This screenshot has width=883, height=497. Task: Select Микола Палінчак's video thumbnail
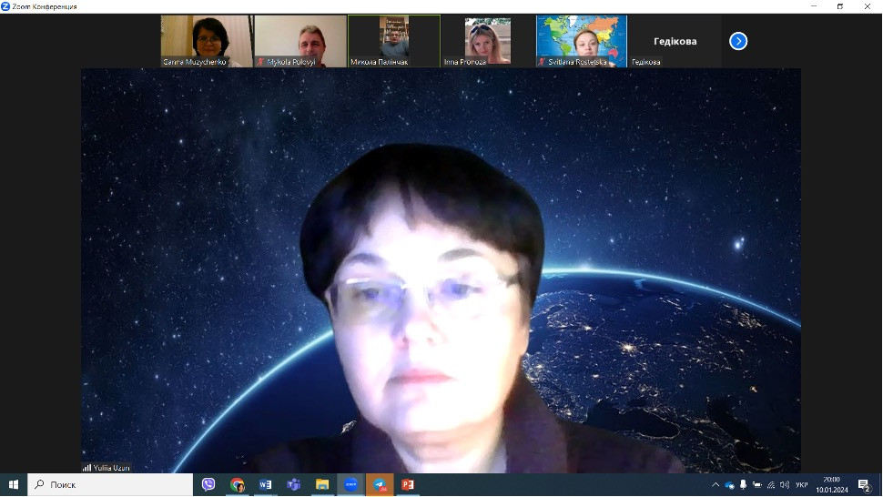pyautogui.click(x=394, y=41)
